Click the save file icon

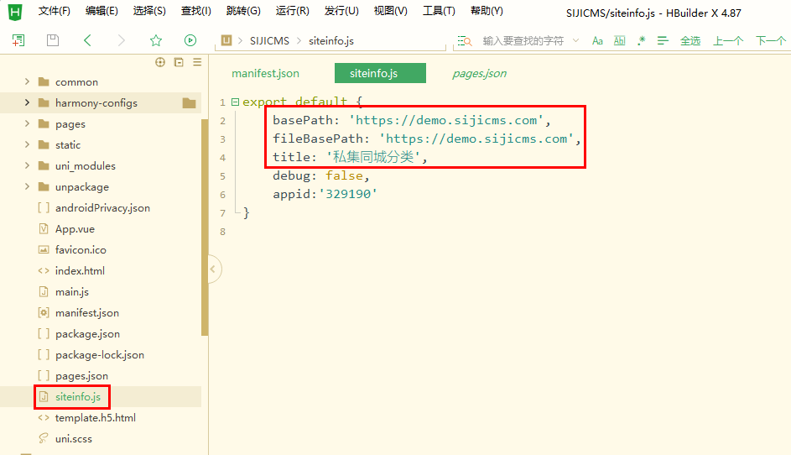[53, 40]
